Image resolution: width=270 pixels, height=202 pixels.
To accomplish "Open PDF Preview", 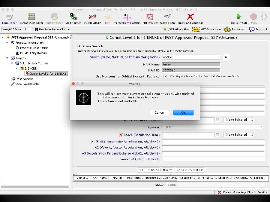I will pyautogui.click(x=150, y=19).
